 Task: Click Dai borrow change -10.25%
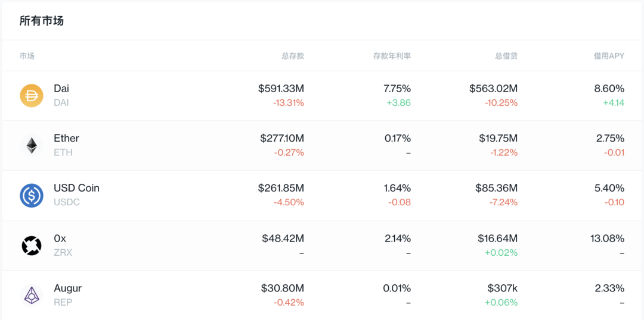tap(502, 103)
